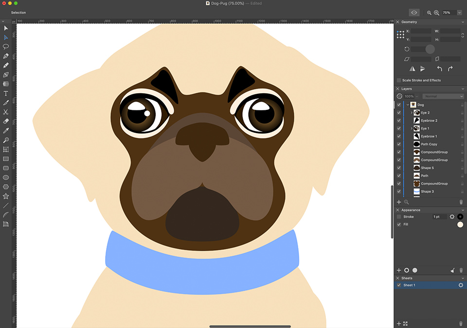The width and height of the screenshot is (467, 328).
Task: Hide the Dog layer
Action: (399, 105)
